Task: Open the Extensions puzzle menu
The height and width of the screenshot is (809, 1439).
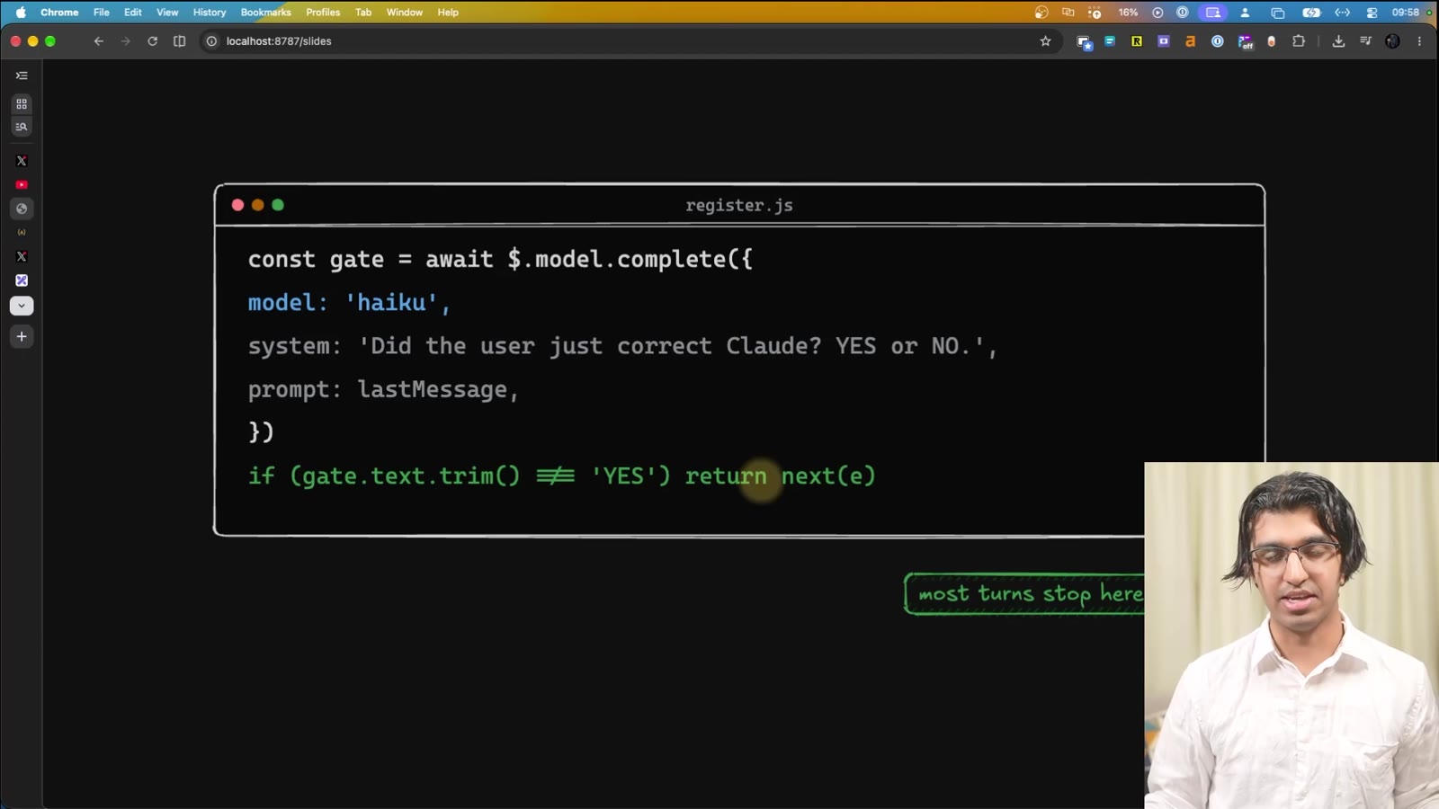Action: pos(1299,41)
